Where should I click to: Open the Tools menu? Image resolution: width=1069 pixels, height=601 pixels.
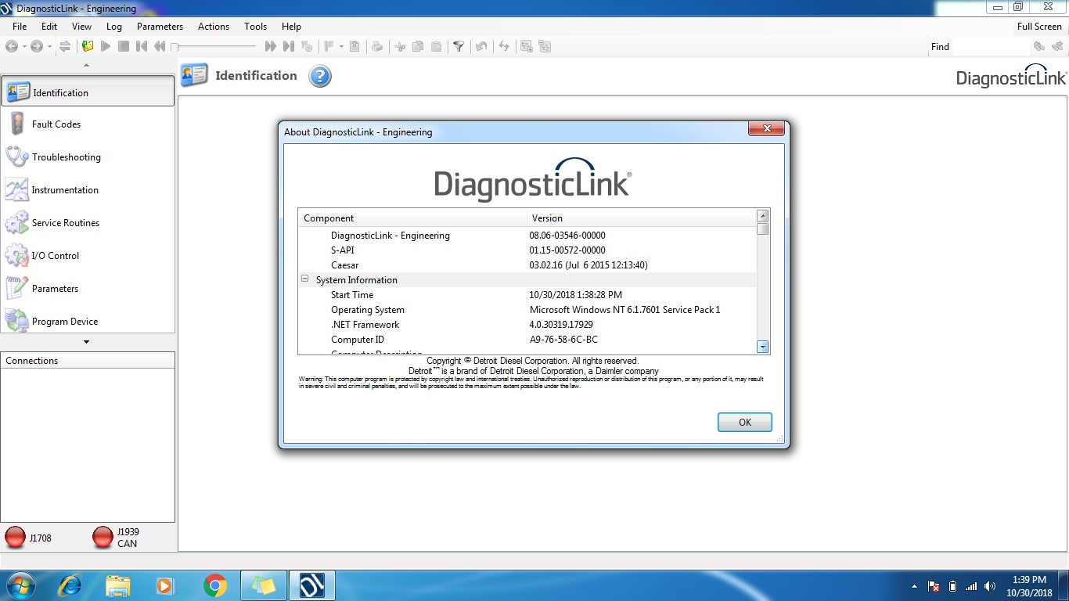coord(255,26)
